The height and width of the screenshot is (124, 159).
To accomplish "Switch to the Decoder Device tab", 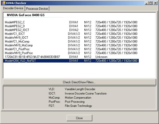I will pyautogui.click(x=13, y=8).
